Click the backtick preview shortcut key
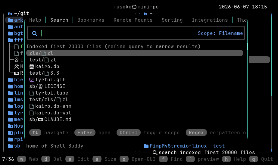Screen dimensions: 278x165 [190, 159]
